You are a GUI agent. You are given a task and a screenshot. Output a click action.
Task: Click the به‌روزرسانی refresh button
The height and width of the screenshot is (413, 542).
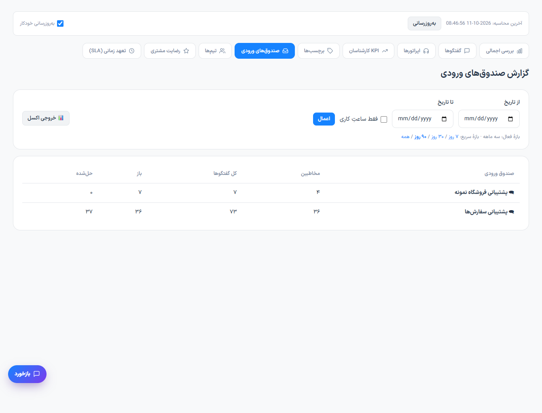click(424, 23)
